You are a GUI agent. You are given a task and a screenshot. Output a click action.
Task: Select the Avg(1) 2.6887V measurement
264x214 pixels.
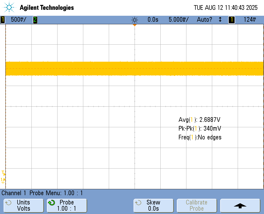[x=199, y=120]
